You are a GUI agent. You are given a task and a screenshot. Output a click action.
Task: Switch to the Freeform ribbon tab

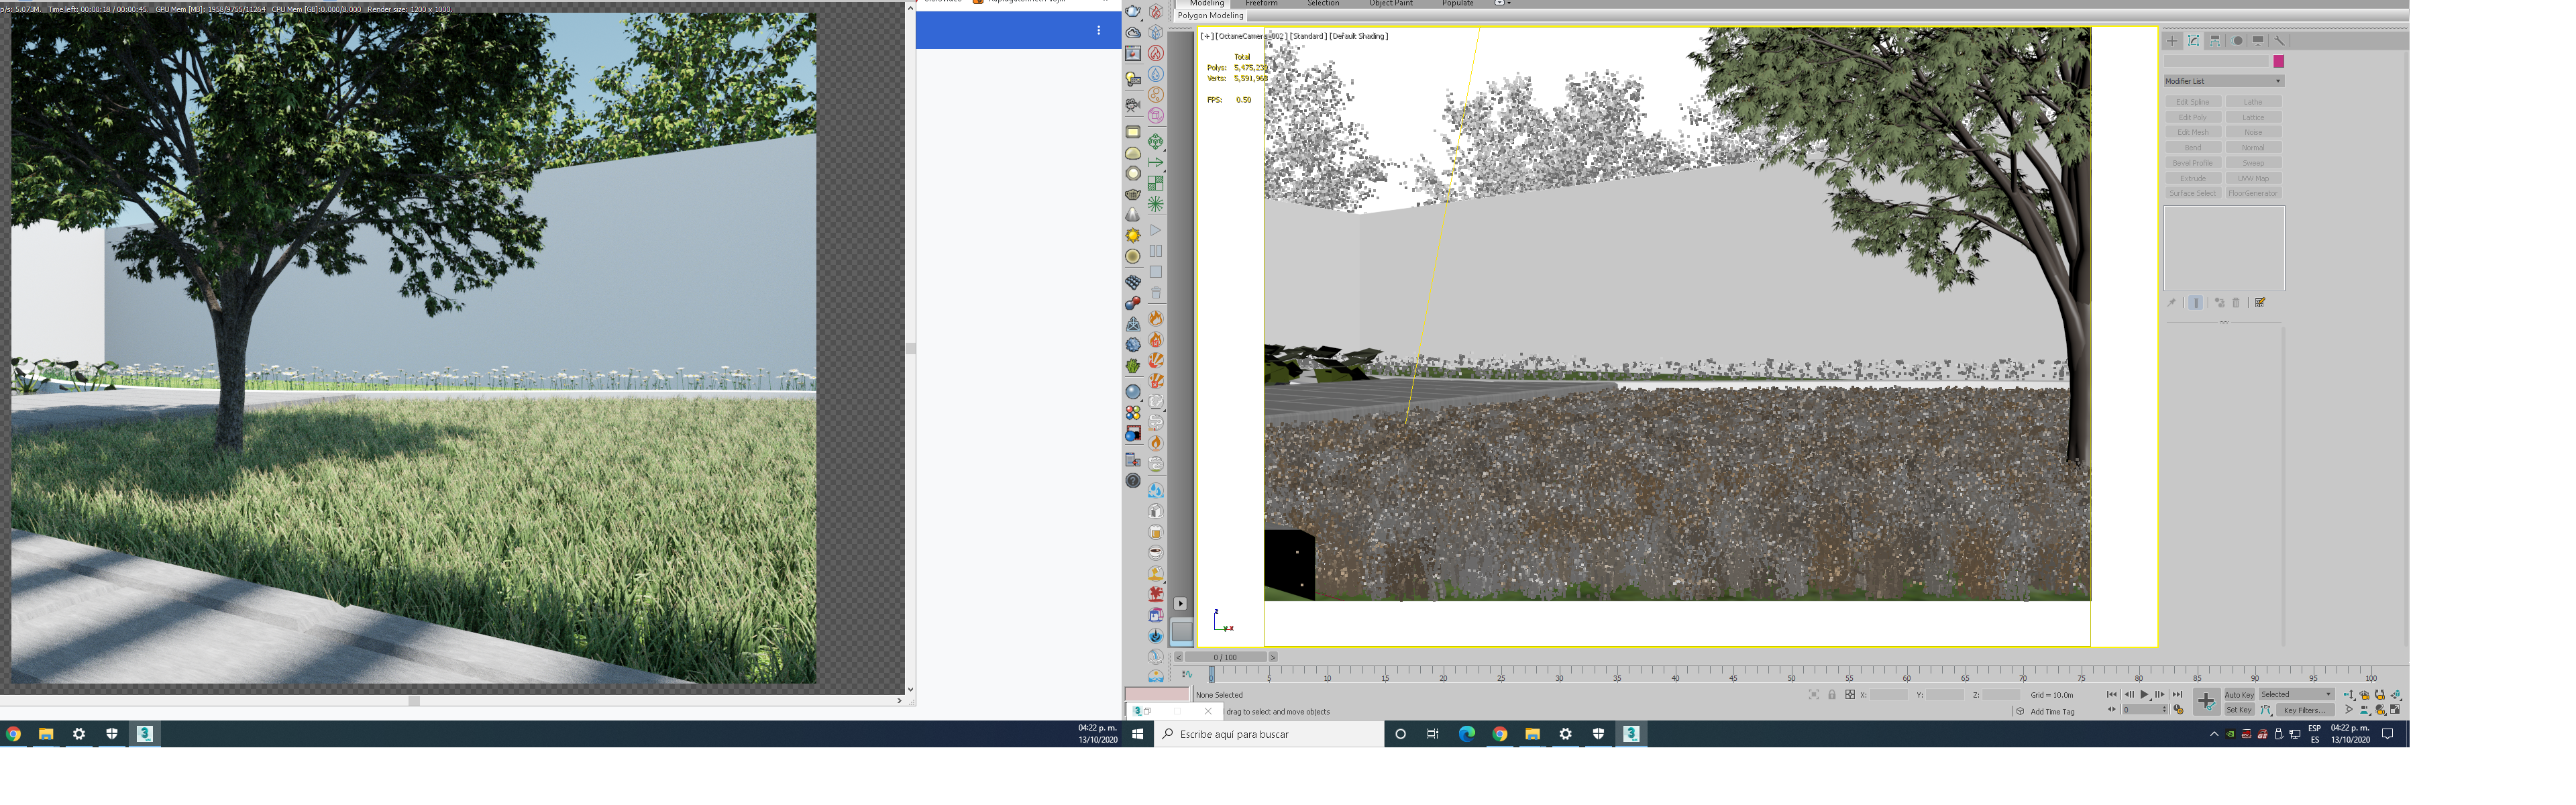point(1261,4)
